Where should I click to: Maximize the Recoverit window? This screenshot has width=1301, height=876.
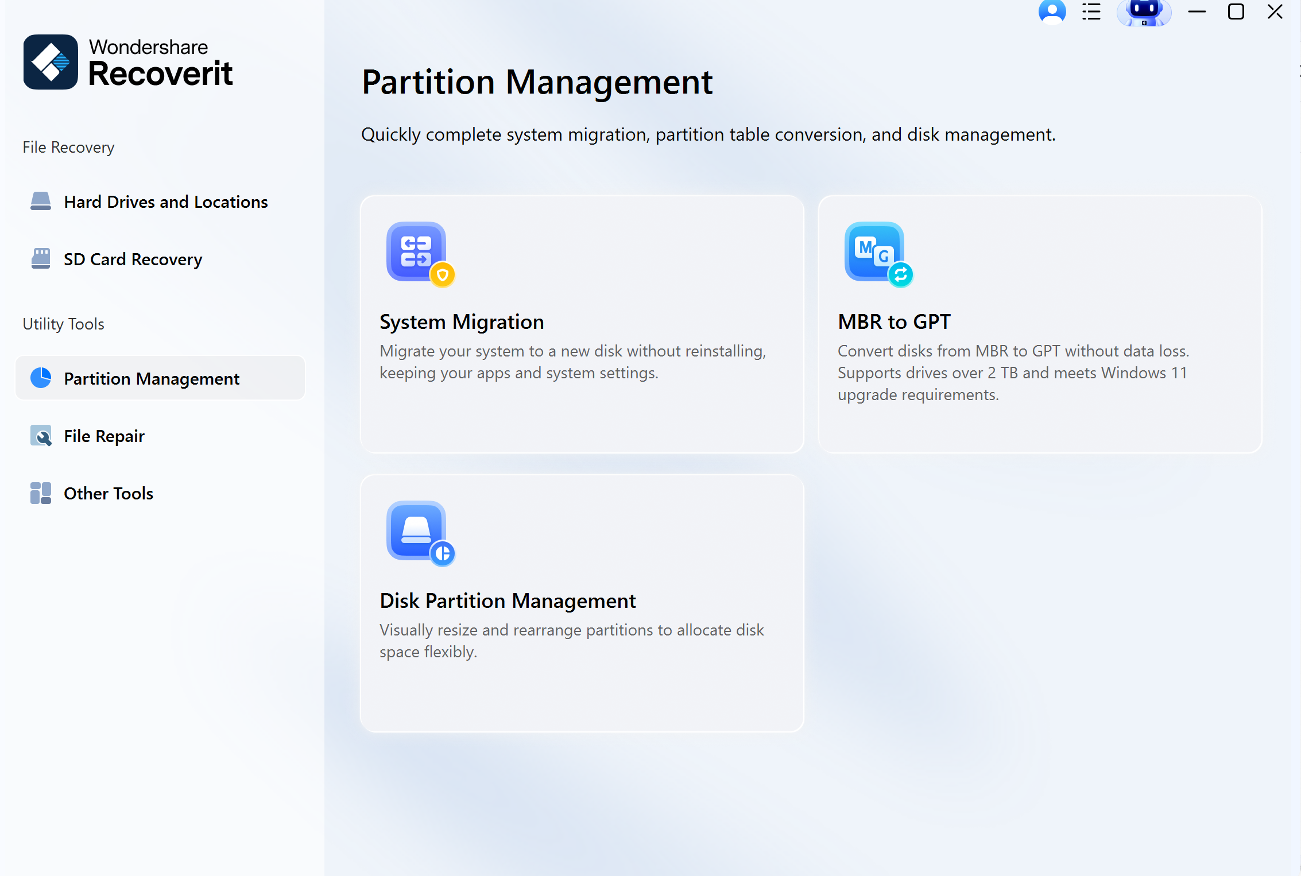tap(1236, 11)
